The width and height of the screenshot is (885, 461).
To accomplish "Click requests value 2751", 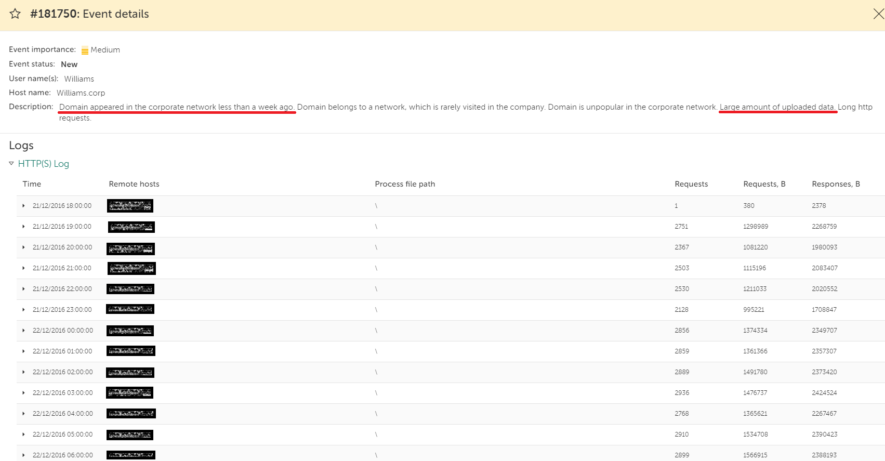I will point(681,227).
